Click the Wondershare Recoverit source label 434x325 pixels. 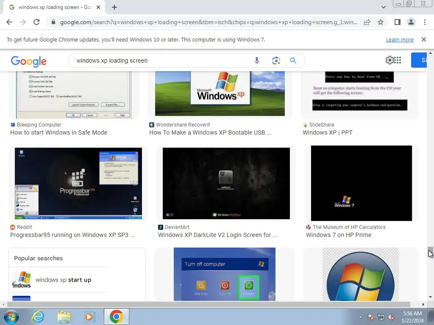pyautogui.click(x=183, y=125)
